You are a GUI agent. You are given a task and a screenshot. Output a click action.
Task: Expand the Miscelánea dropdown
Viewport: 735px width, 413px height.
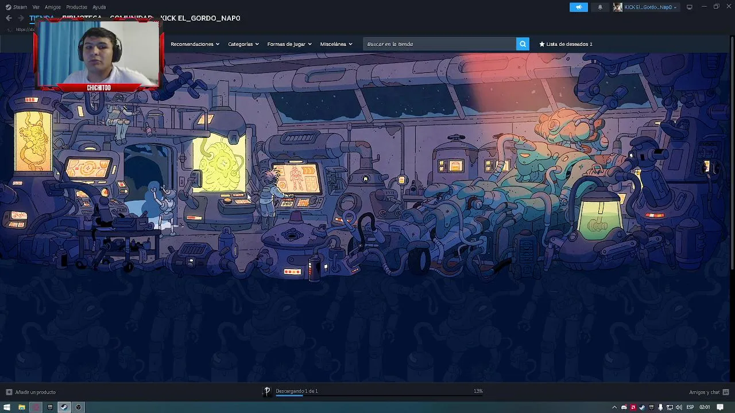pos(336,44)
